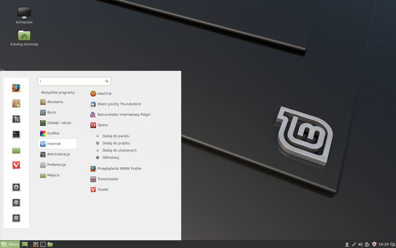Select the Internet category
Screen dimensions: 396x248
click(x=57, y=144)
